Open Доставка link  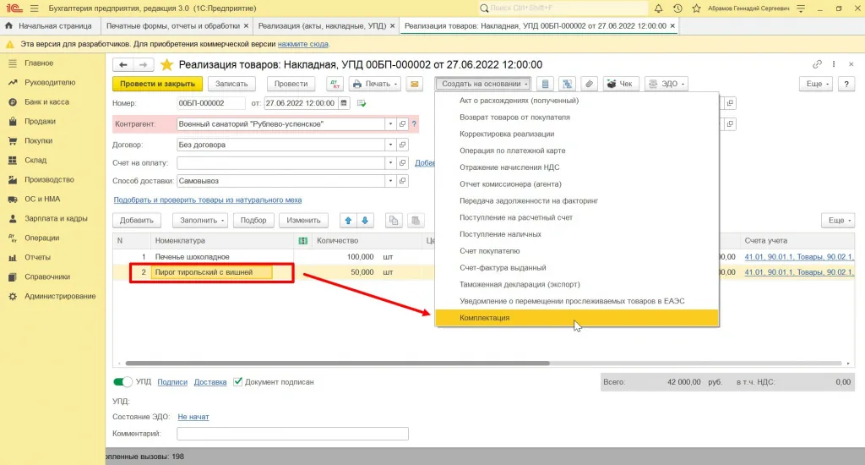tap(210, 382)
